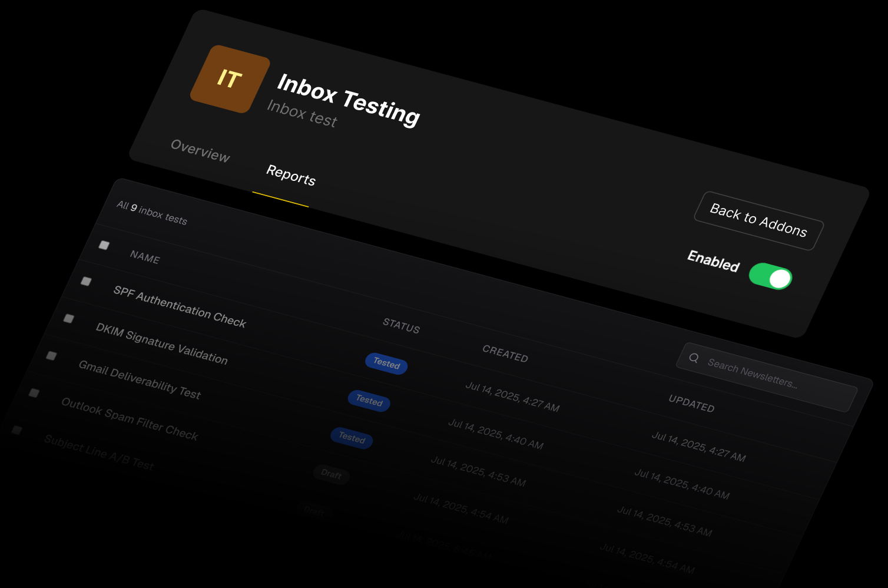This screenshot has width=888, height=588.
Task: Click Tested badge of Gmail Deliverability Test
Action: pos(352,438)
